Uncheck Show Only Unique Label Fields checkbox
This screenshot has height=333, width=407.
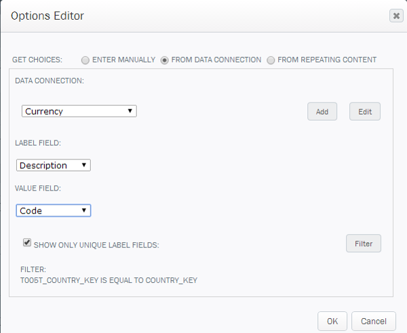[27, 242]
